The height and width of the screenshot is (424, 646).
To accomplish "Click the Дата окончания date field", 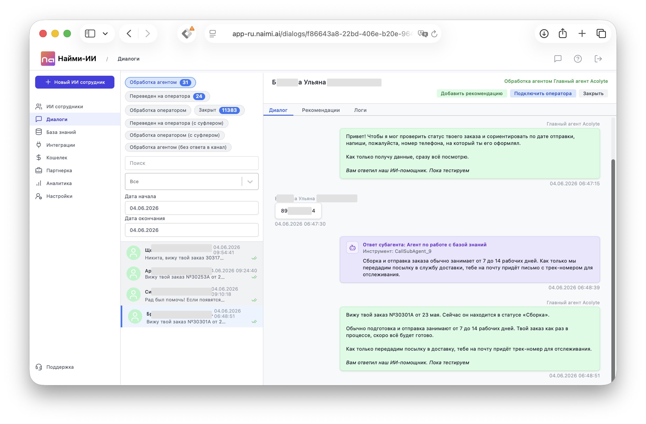I will pos(192,230).
